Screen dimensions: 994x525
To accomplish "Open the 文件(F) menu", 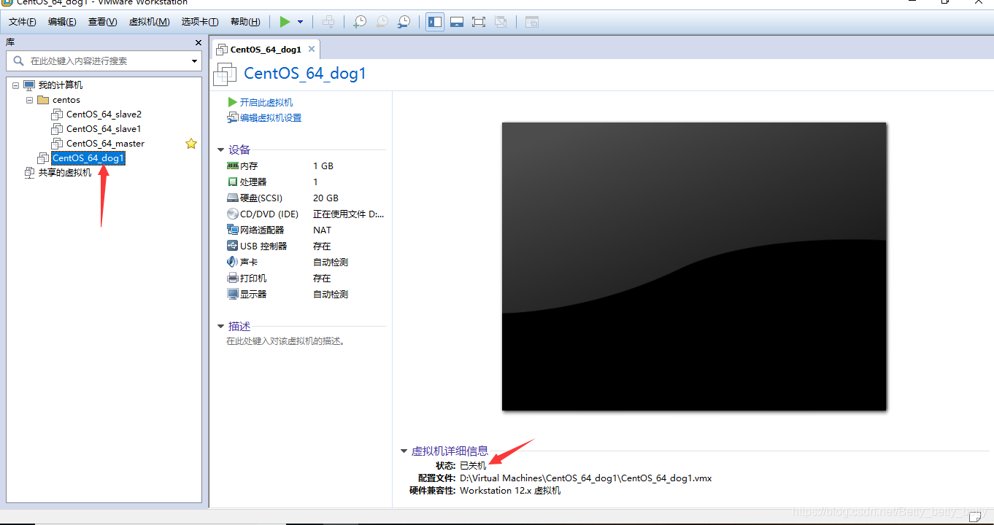I will pyautogui.click(x=23, y=22).
